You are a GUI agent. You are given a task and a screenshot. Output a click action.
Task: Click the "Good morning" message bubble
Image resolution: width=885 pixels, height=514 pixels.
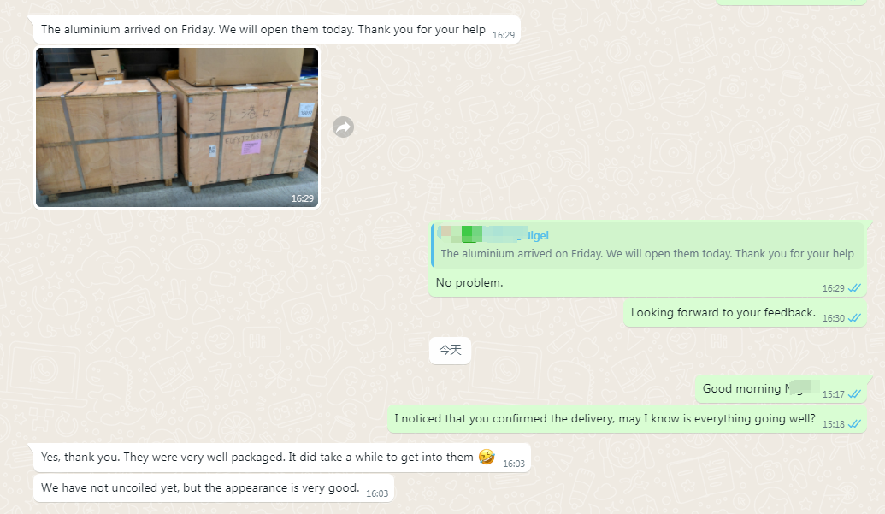(781, 389)
